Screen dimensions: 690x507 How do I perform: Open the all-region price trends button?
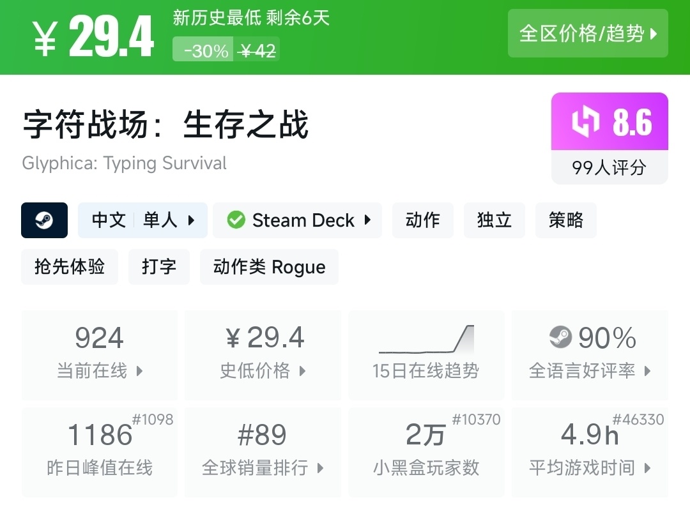coord(588,33)
